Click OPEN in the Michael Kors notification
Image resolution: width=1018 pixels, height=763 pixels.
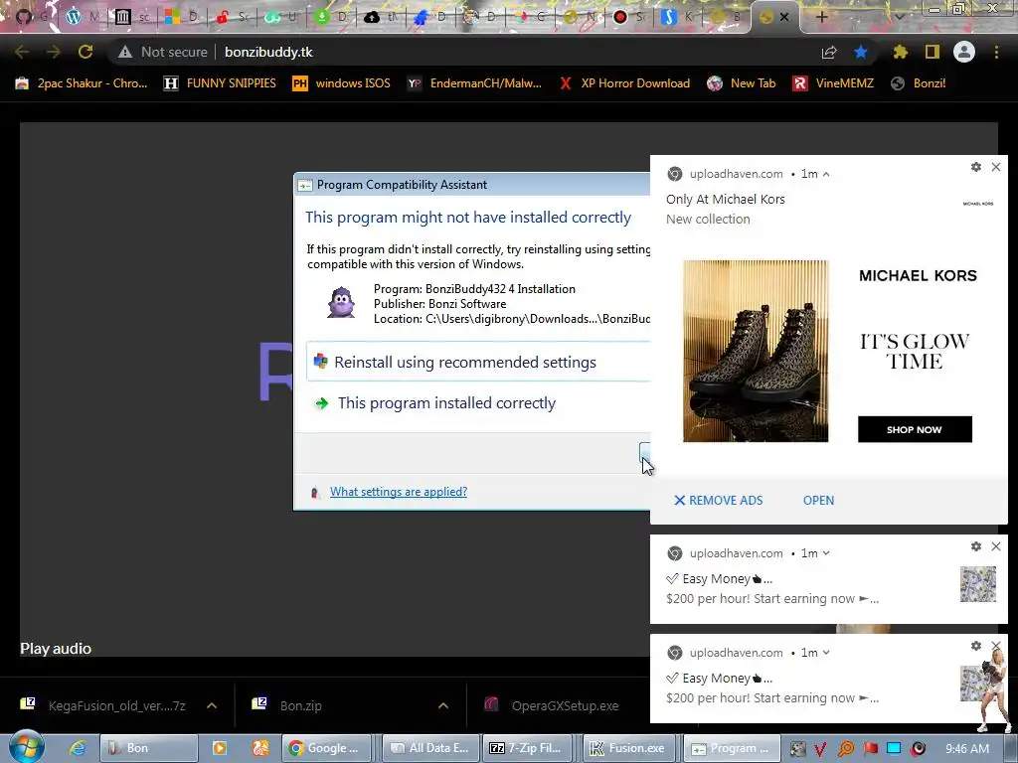[x=819, y=501]
